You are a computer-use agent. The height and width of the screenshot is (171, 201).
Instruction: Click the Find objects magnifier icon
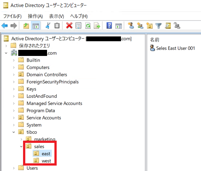pyautogui.click(x=168, y=26)
